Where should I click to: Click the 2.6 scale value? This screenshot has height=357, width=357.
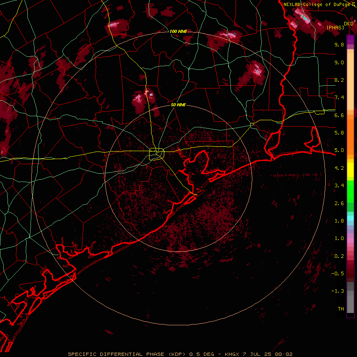point(339,203)
